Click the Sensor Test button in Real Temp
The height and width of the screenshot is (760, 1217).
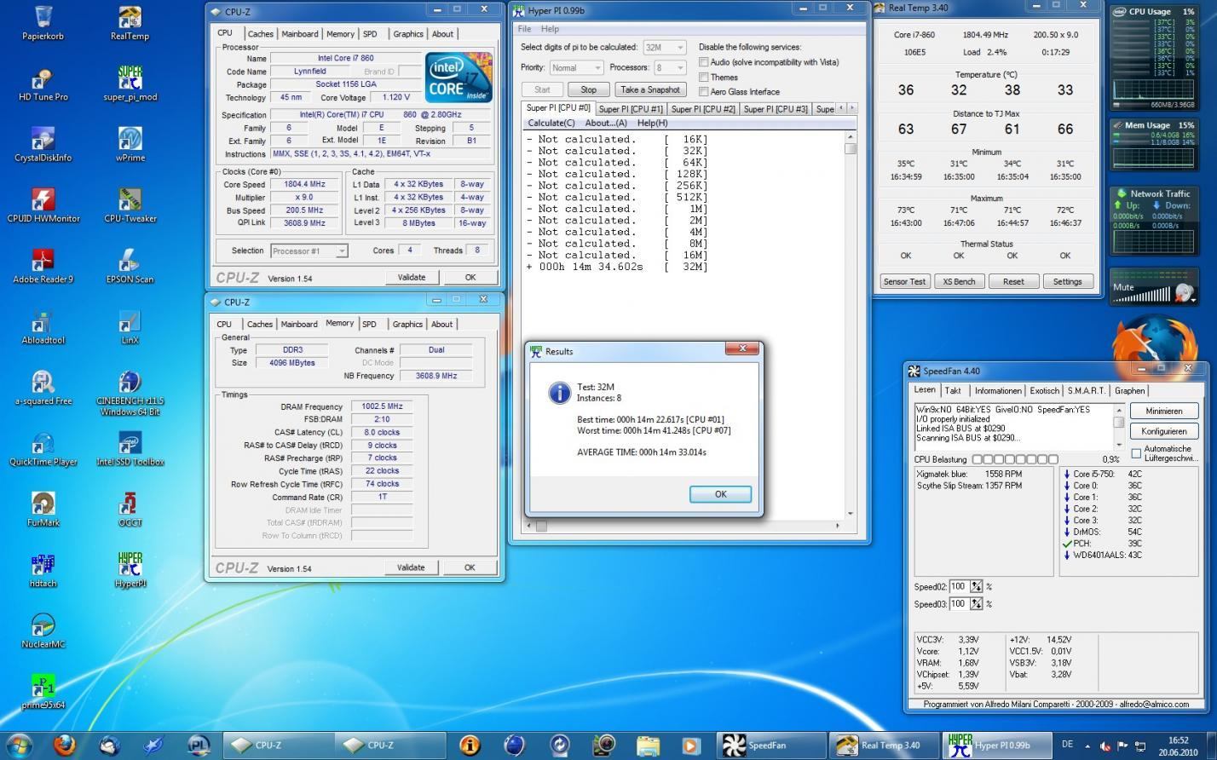(x=904, y=281)
